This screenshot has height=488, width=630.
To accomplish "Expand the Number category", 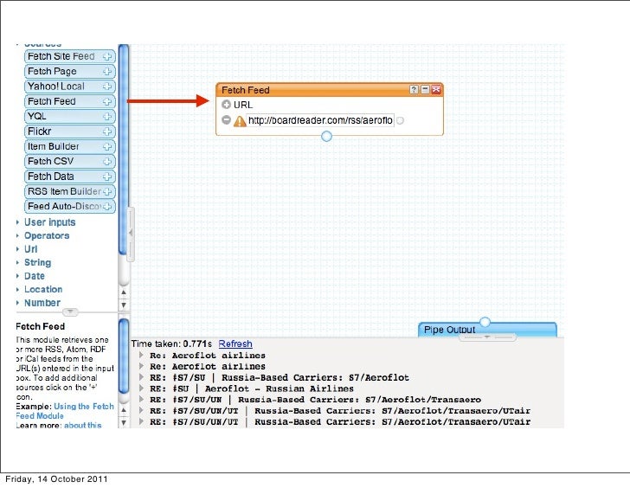I will (x=42, y=303).
